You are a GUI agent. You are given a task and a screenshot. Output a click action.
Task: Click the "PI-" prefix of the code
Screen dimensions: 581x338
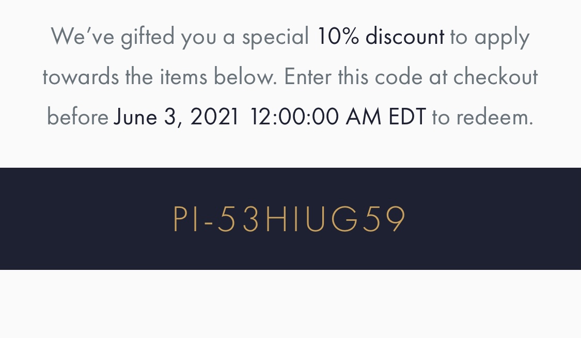click(191, 219)
